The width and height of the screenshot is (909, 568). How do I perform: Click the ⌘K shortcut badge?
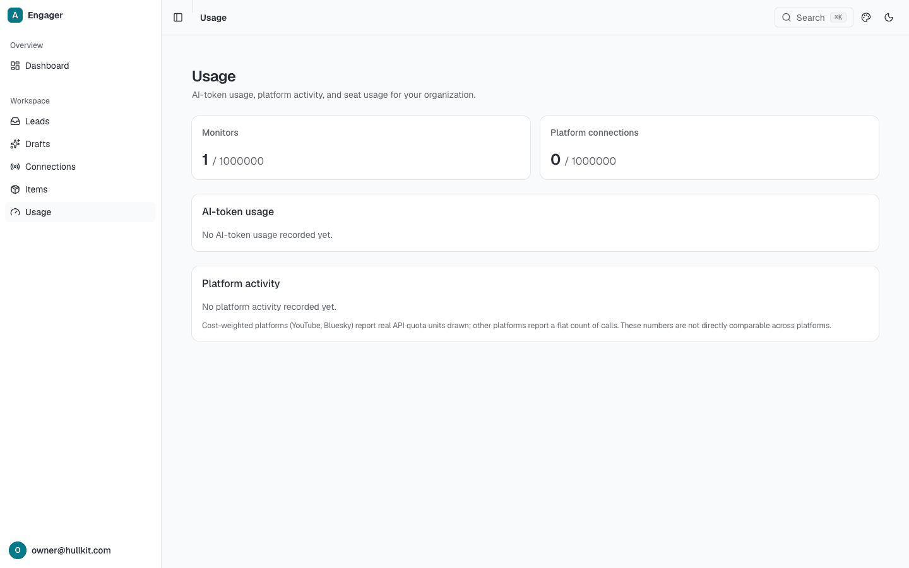pyautogui.click(x=838, y=18)
